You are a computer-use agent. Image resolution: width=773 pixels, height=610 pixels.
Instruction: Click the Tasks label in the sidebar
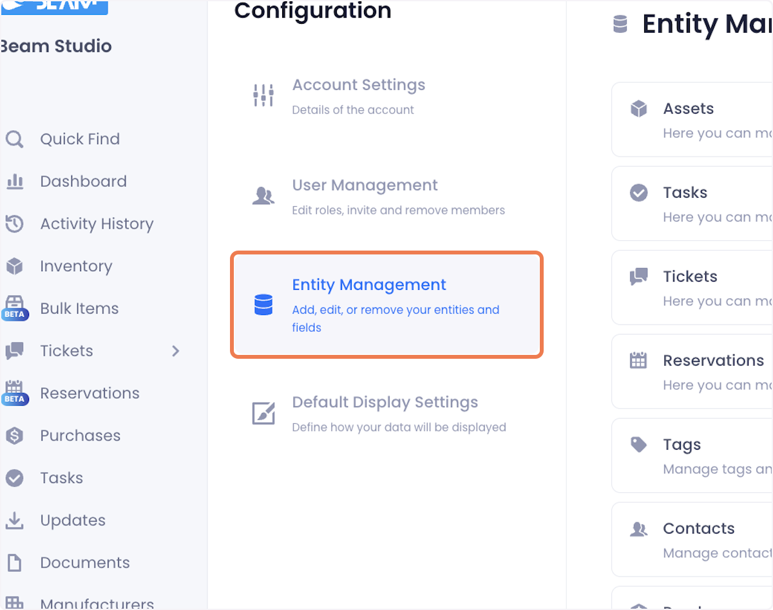coord(62,478)
